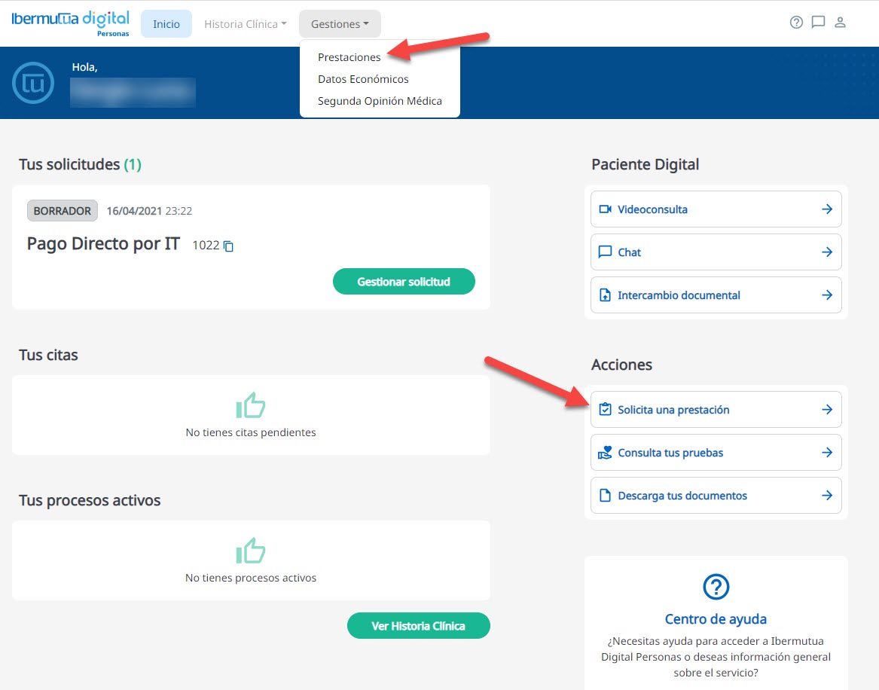Click the Intercambio documental upload icon
Image resolution: width=879 pixels, height=690 pixels.
(x=605, y=295)
